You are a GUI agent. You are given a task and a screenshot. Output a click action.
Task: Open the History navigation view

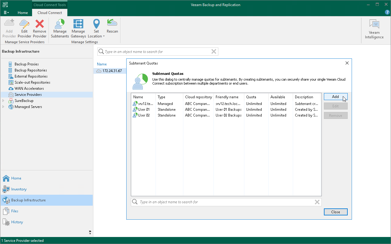[x=17, y=222]
